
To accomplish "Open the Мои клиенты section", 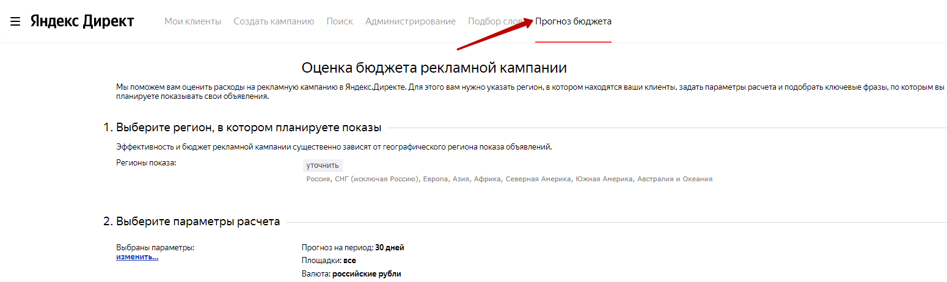I will point(192,21).
